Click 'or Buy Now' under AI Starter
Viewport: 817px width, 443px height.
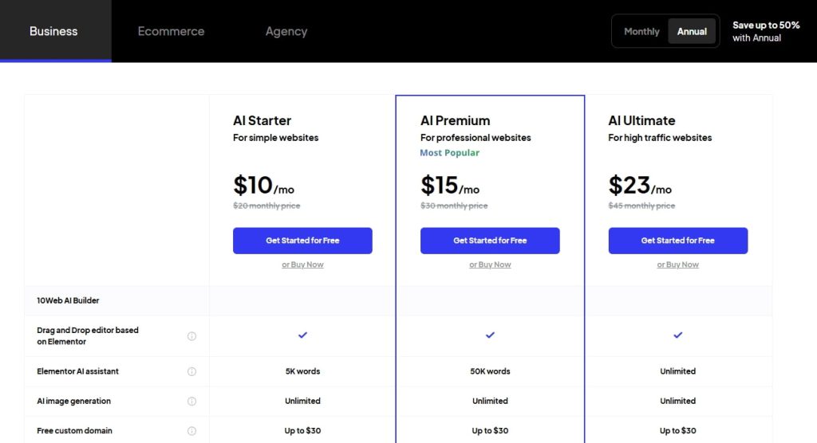(x=302, y=265)
